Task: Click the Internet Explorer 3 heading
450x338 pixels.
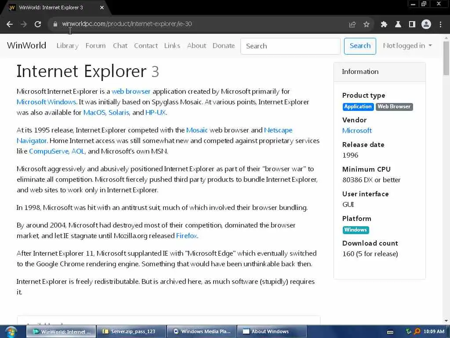Action: pyautogui.click(x=87, y=71)
